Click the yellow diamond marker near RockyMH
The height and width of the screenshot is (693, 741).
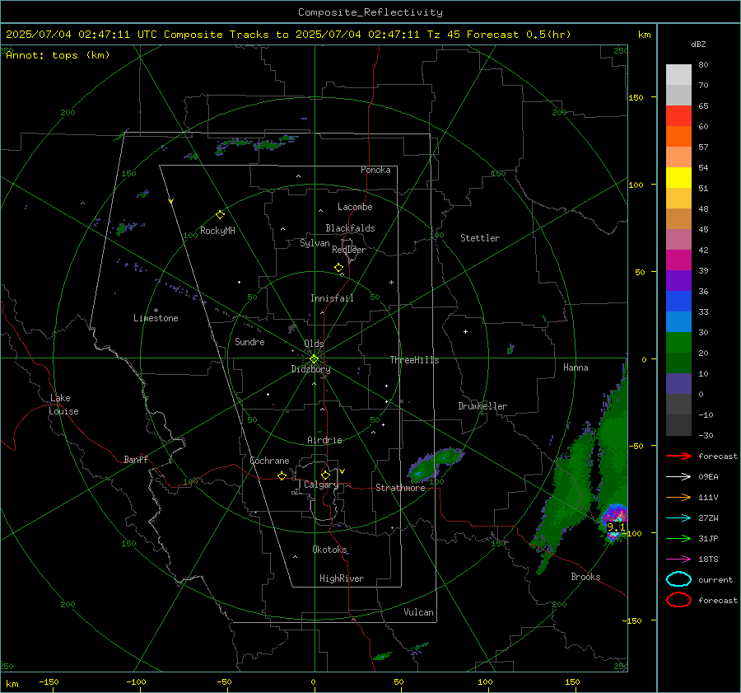(220, 215)
